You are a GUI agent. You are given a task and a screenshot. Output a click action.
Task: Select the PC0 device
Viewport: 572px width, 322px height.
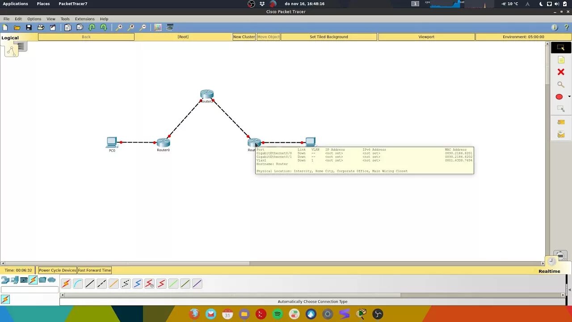pyautogui.click(x=112, y=142)
